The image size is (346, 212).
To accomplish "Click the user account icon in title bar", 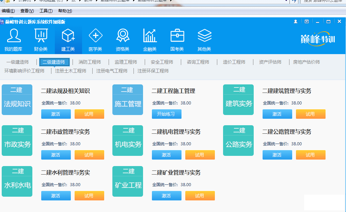I will point(296,21).
